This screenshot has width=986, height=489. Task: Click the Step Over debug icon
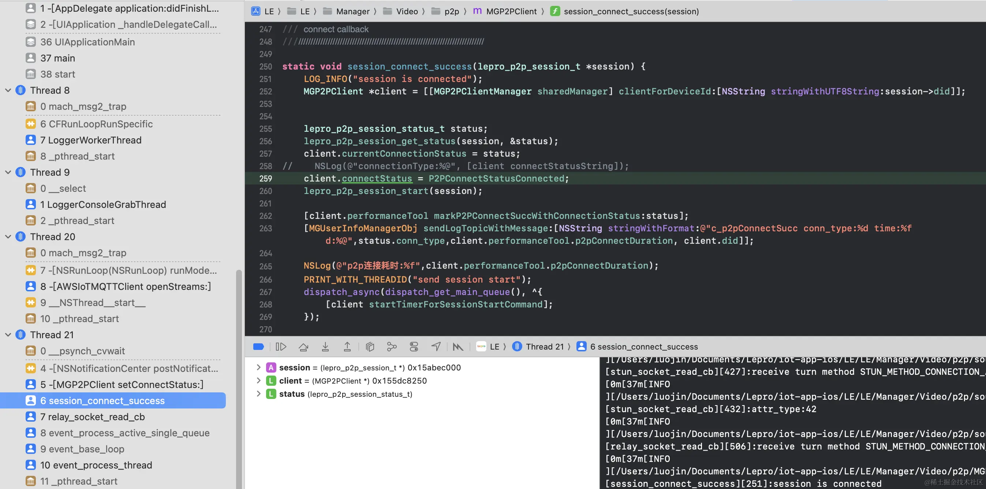(303, 347)
